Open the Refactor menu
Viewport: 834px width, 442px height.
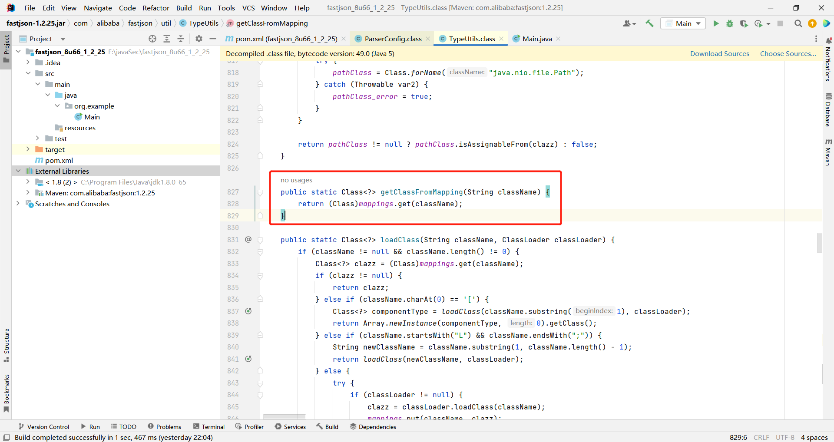tap(156, 8)
